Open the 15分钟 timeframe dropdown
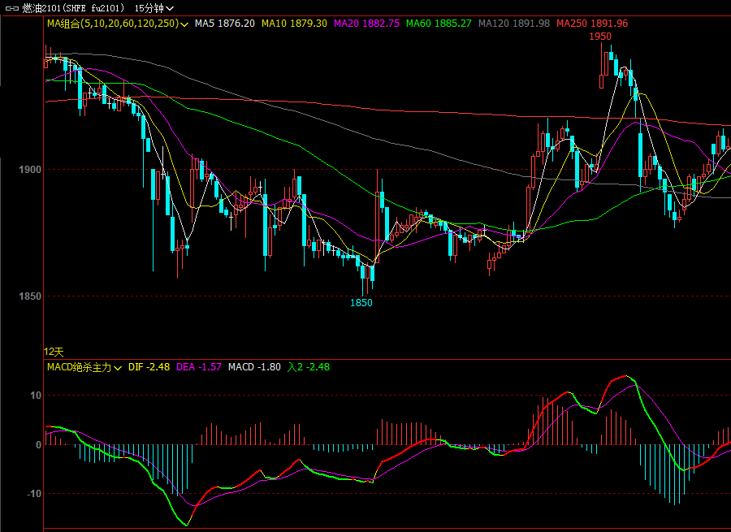The width and height of the screenshot is (731, 532). coord(154,8)
